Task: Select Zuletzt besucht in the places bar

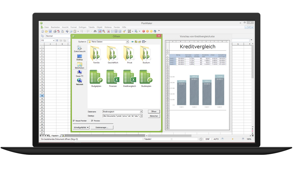Action: click(80, 49)
